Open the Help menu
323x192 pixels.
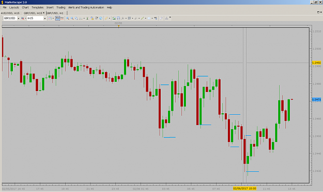pyautogui.click(x=110, y=8)
